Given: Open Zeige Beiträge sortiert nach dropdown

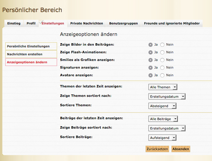Looking at the screenshot, I should (x=167, y=128).
